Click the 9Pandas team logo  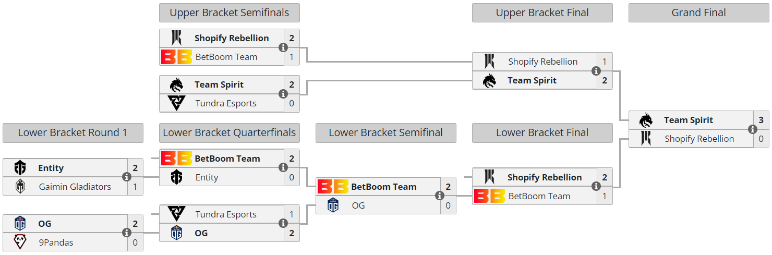(x=20, y=242)
